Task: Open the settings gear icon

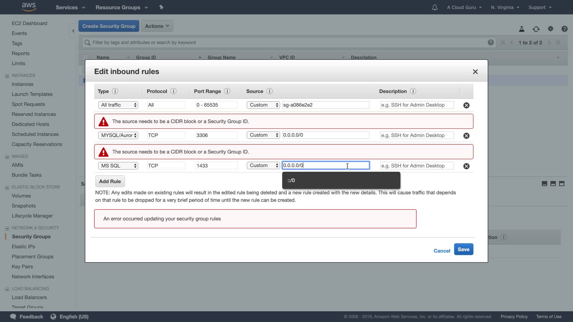Action: click(550, 29)
